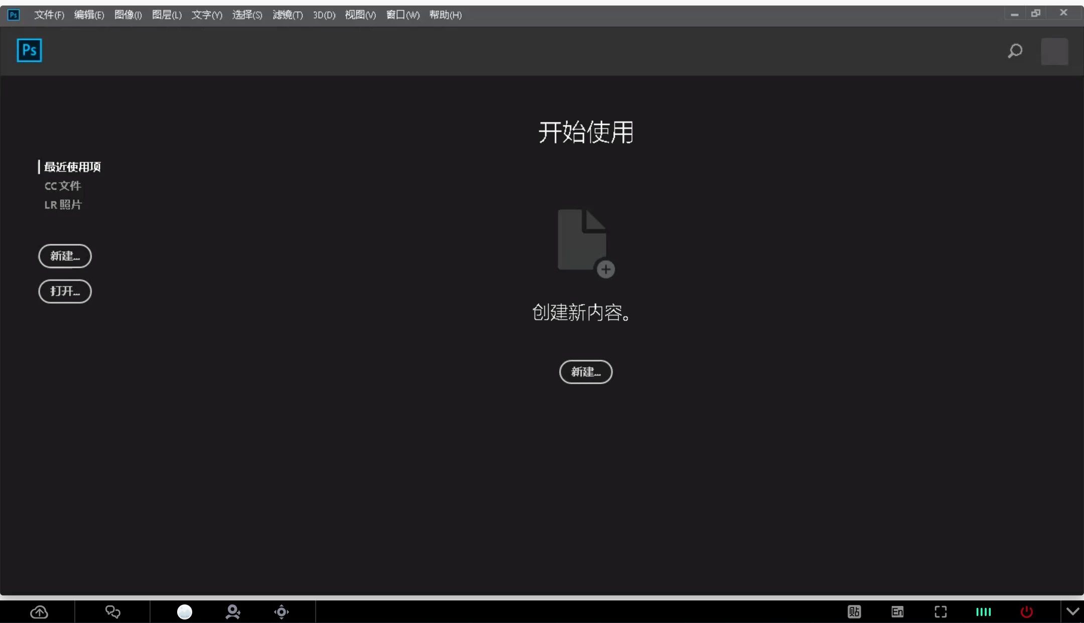Viewport: 1084px width, 623px height.
Task: Click the cloud upload icon in bottom bar
Action: point(39,612)
